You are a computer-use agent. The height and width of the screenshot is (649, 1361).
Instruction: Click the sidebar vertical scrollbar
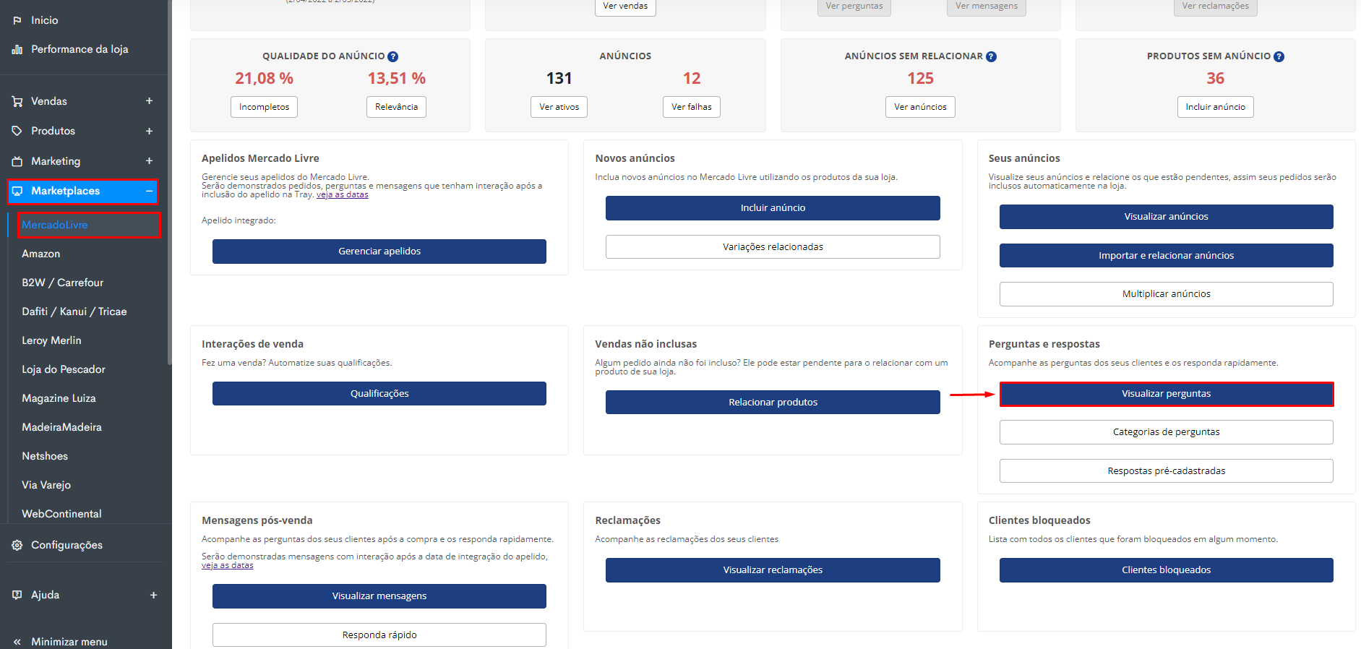[x=170, y=181]
